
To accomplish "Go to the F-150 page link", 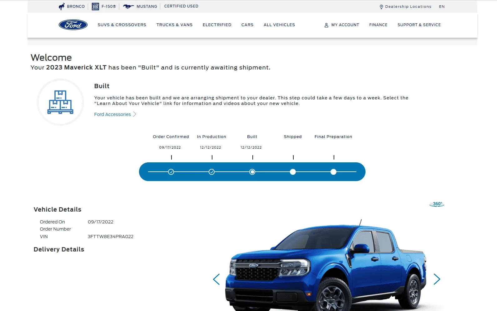I will click(109, 6).
